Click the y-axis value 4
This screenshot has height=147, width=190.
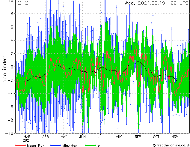pos(12,40)
